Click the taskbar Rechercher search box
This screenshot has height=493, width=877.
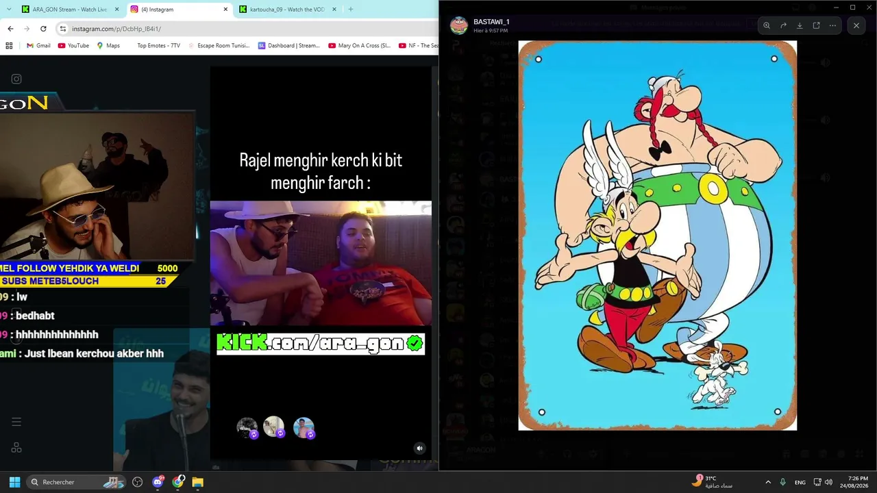click(77, 482)
